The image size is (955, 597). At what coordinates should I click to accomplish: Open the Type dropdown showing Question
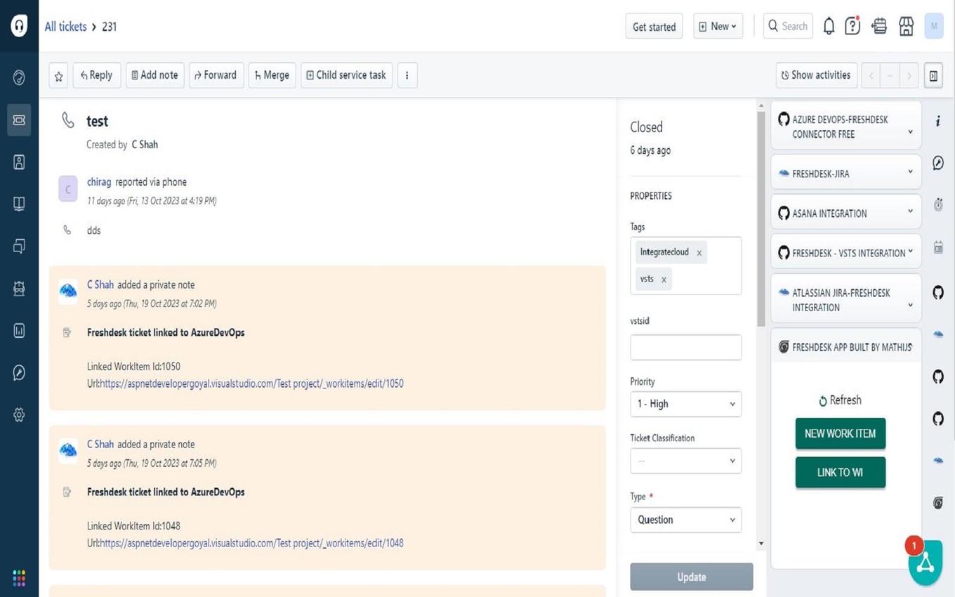685,520
